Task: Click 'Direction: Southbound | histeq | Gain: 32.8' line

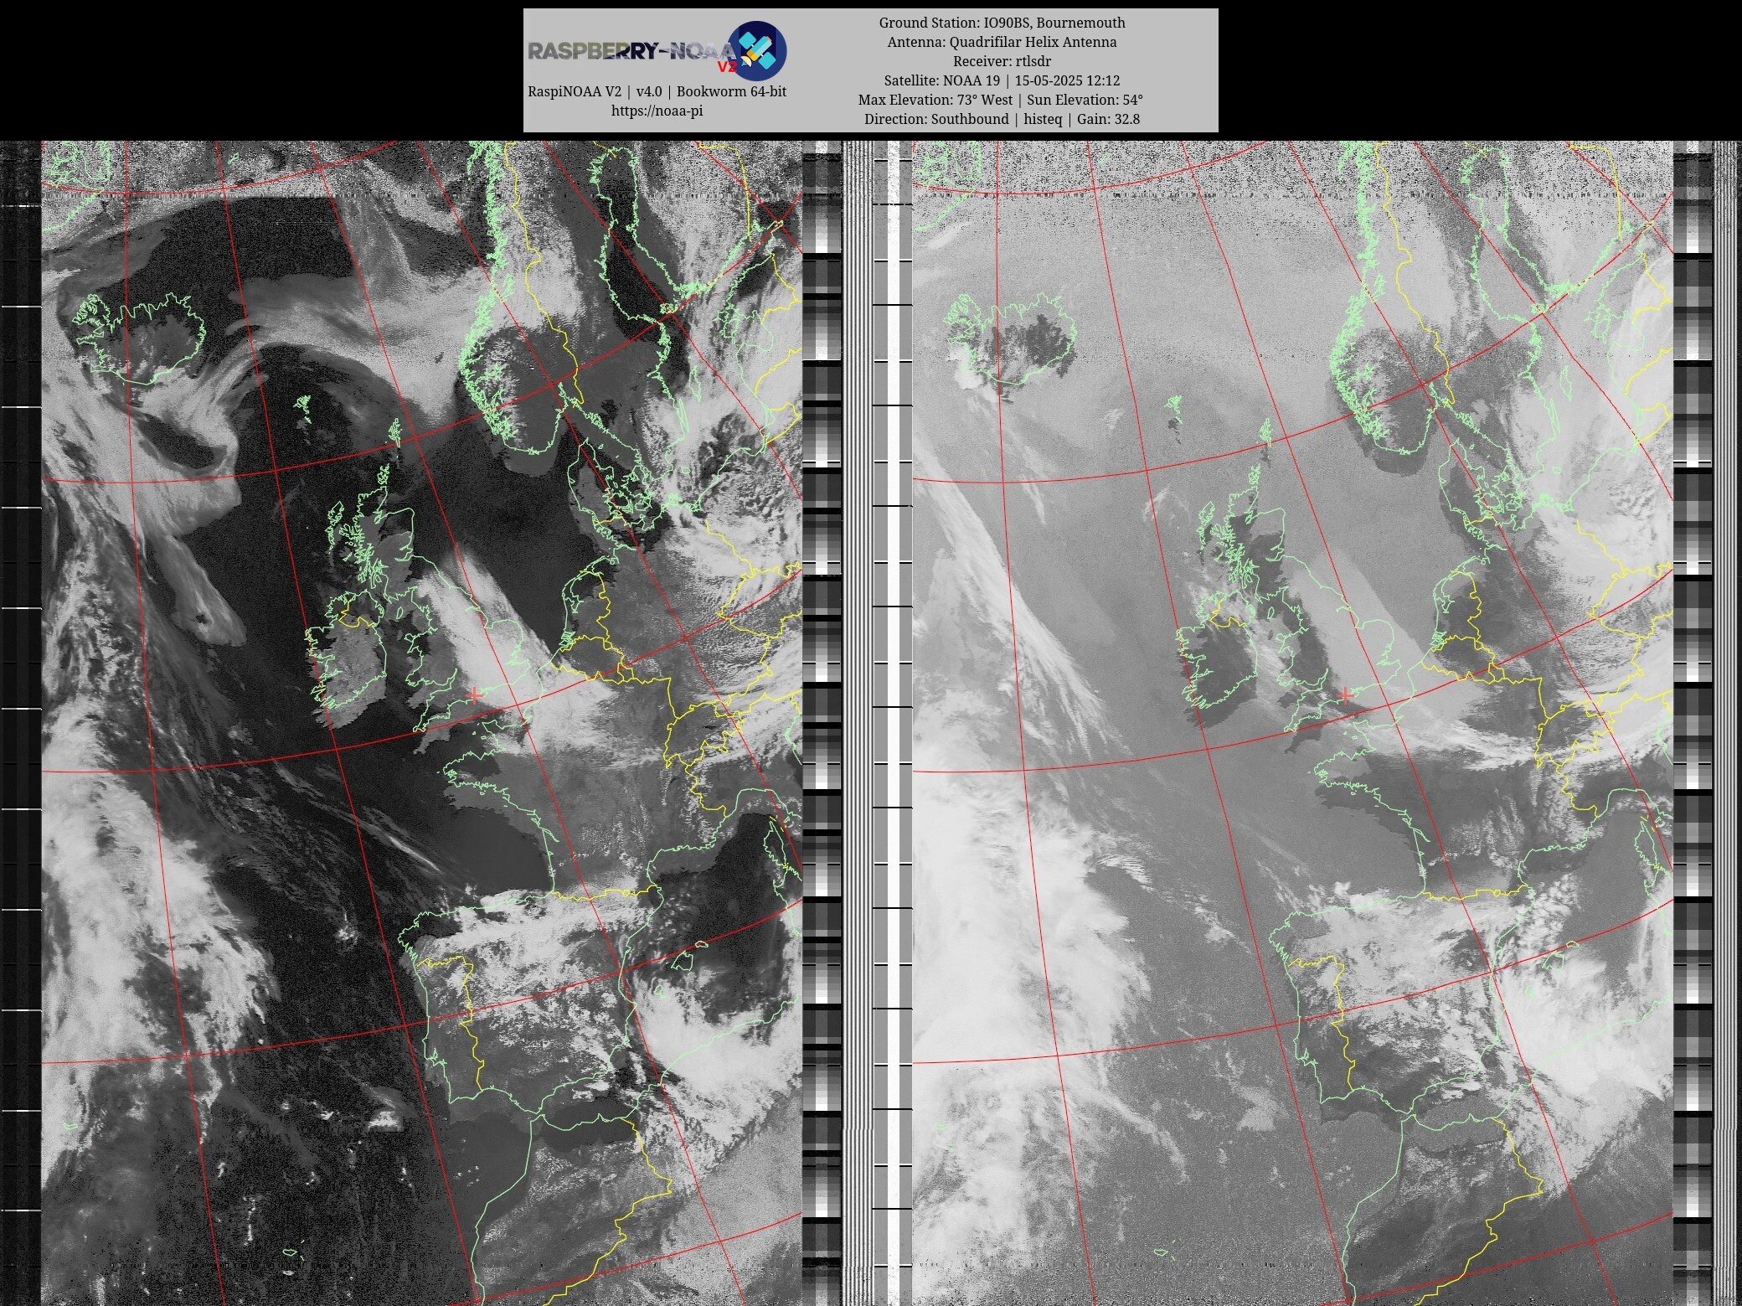Action: tap(1002, 119)
